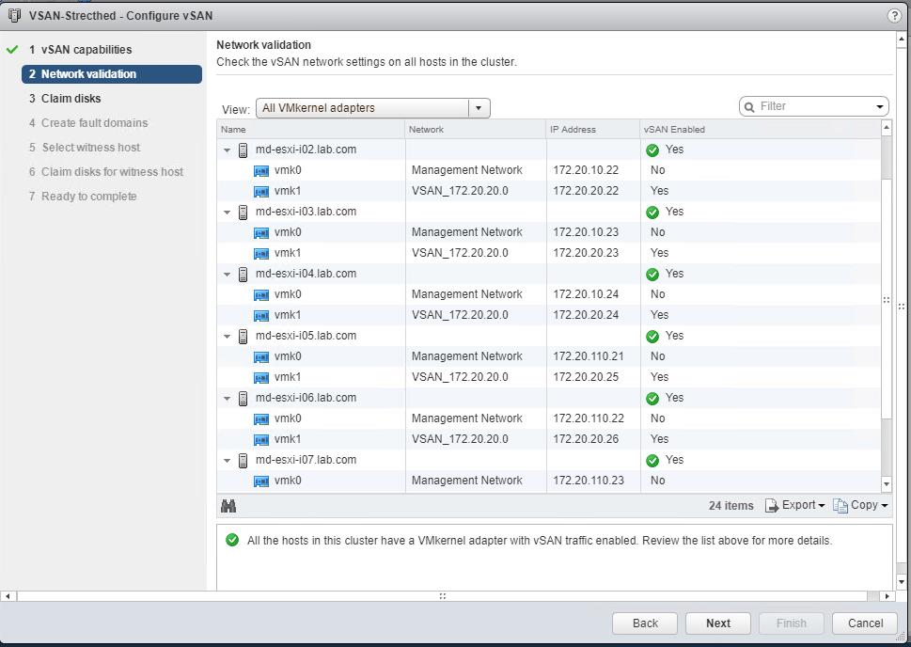
Task: Click the host icon for md-esxi-i02.lab.com
Action: click(243, 150)
